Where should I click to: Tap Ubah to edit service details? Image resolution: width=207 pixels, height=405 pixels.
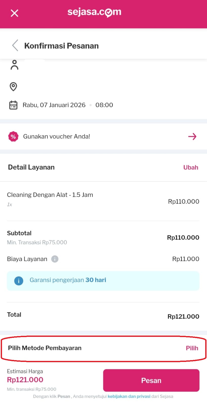pyautogui.click(x=191, y=168)
